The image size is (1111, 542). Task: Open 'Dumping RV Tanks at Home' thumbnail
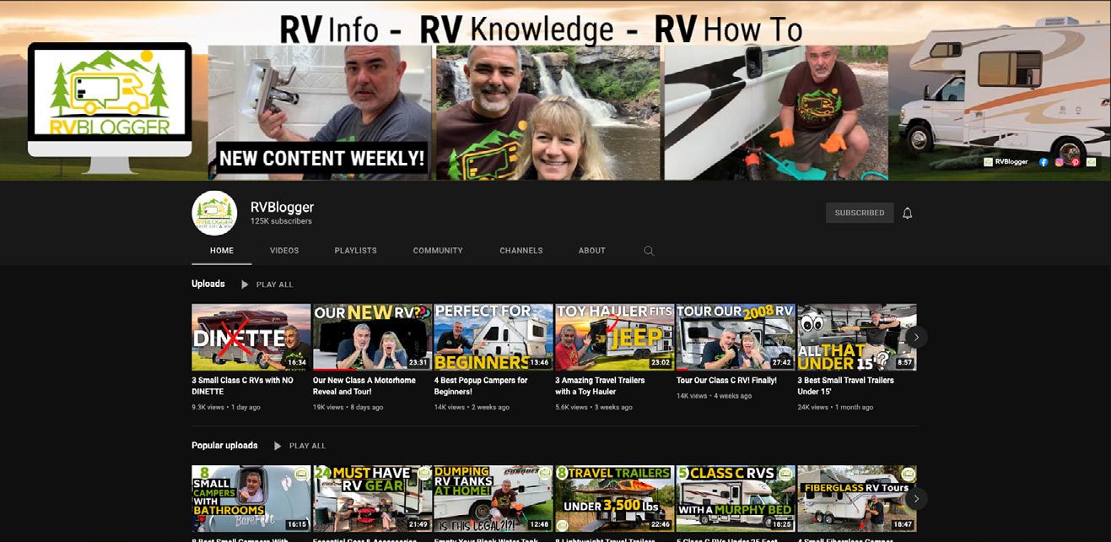(x=493, y=498)
